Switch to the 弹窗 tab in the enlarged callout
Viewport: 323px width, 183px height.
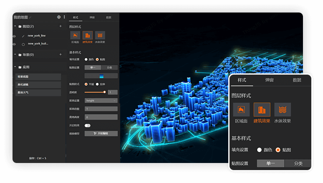[x=270, y=80]
